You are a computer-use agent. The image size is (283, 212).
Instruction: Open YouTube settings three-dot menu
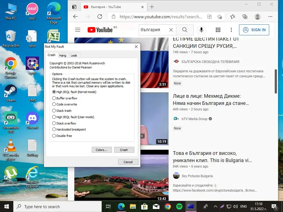[x=231, y=30]
